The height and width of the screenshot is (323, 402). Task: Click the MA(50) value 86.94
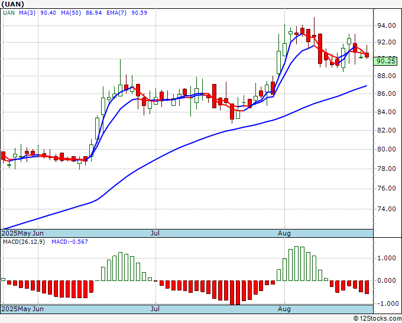point(93,13)
